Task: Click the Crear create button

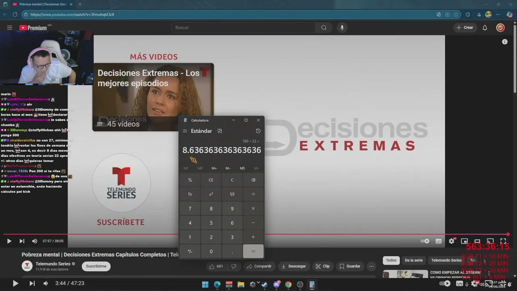Action: pos(464,27)
